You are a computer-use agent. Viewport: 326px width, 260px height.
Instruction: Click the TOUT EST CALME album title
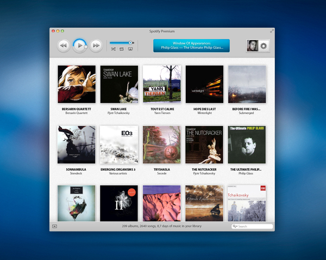(x=162, y=109)
